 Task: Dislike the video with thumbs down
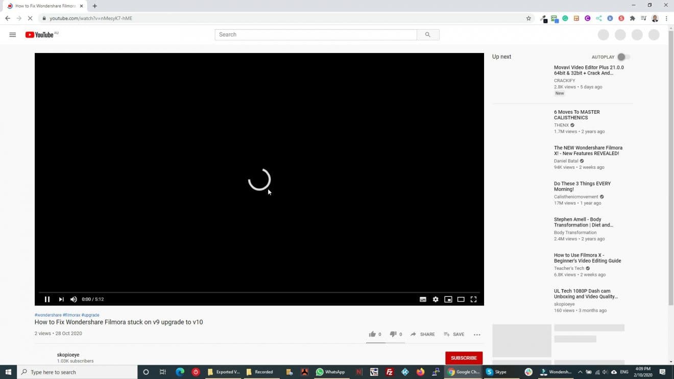[x=393, y=334]
